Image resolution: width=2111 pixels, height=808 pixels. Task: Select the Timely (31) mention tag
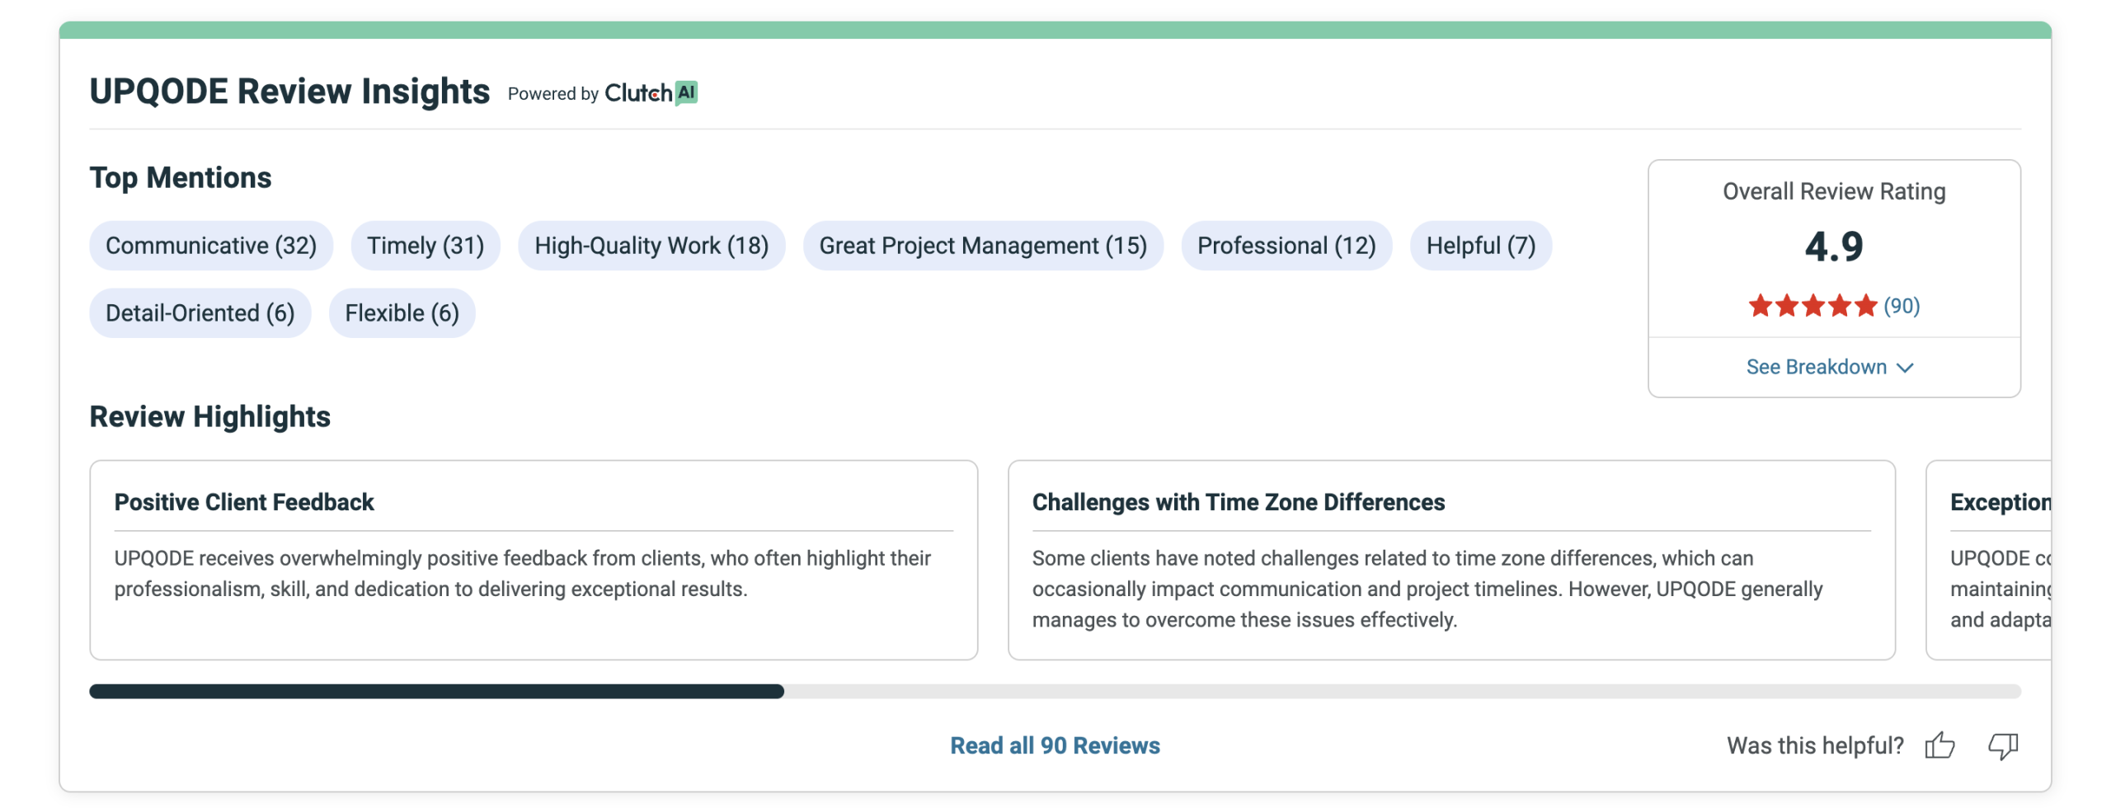point(425,246)
